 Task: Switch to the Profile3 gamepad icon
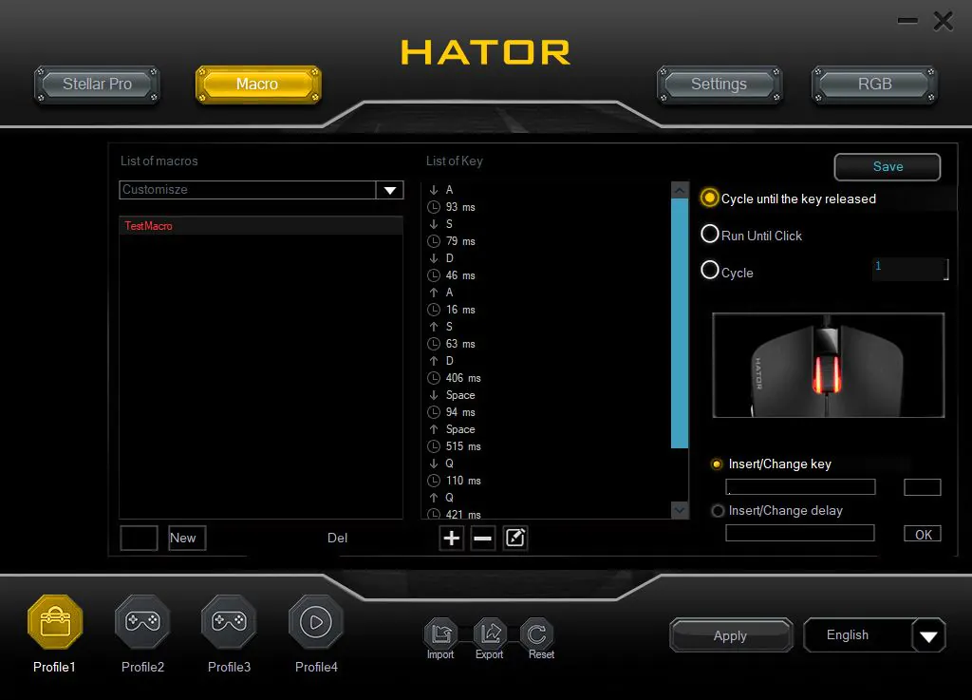230,622
